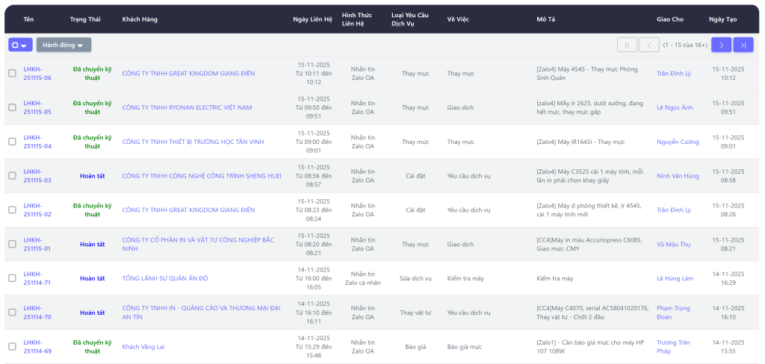View assignee Trương Trần Pháp

point(673,347)
